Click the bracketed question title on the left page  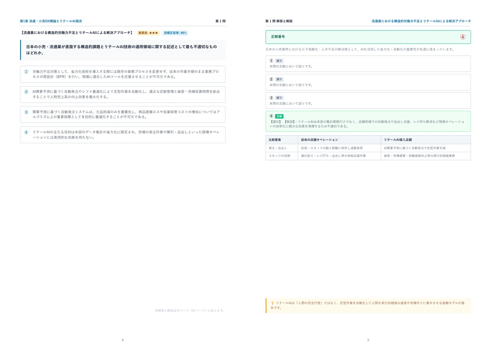(x=77, y=33)
